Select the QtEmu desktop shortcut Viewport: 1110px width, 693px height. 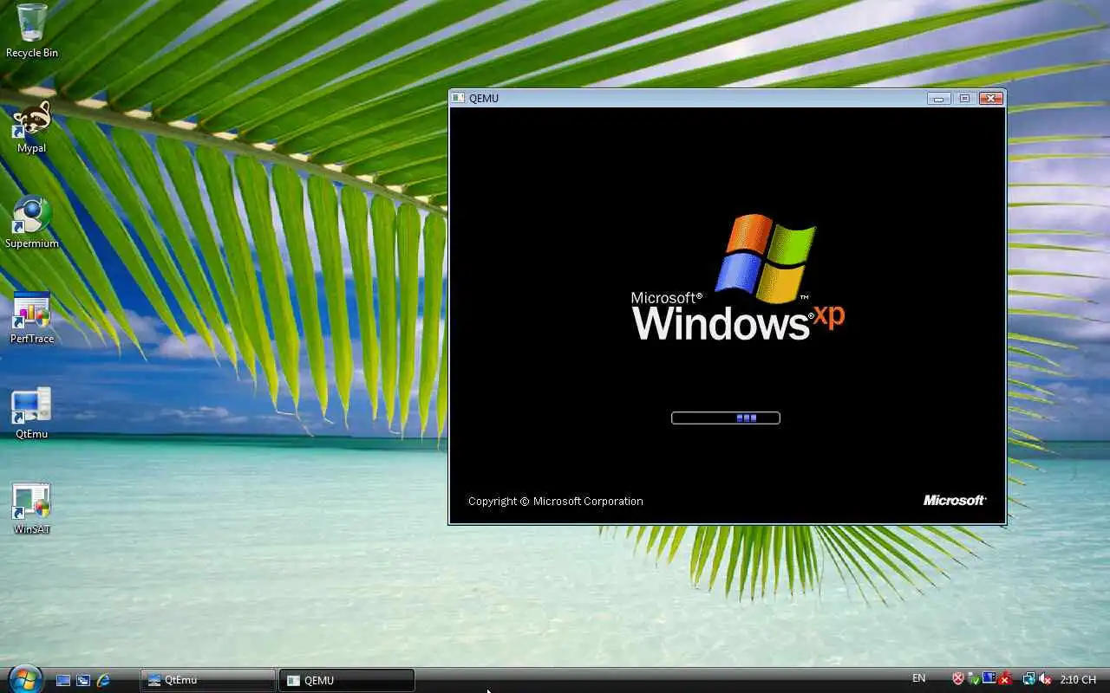32,412
